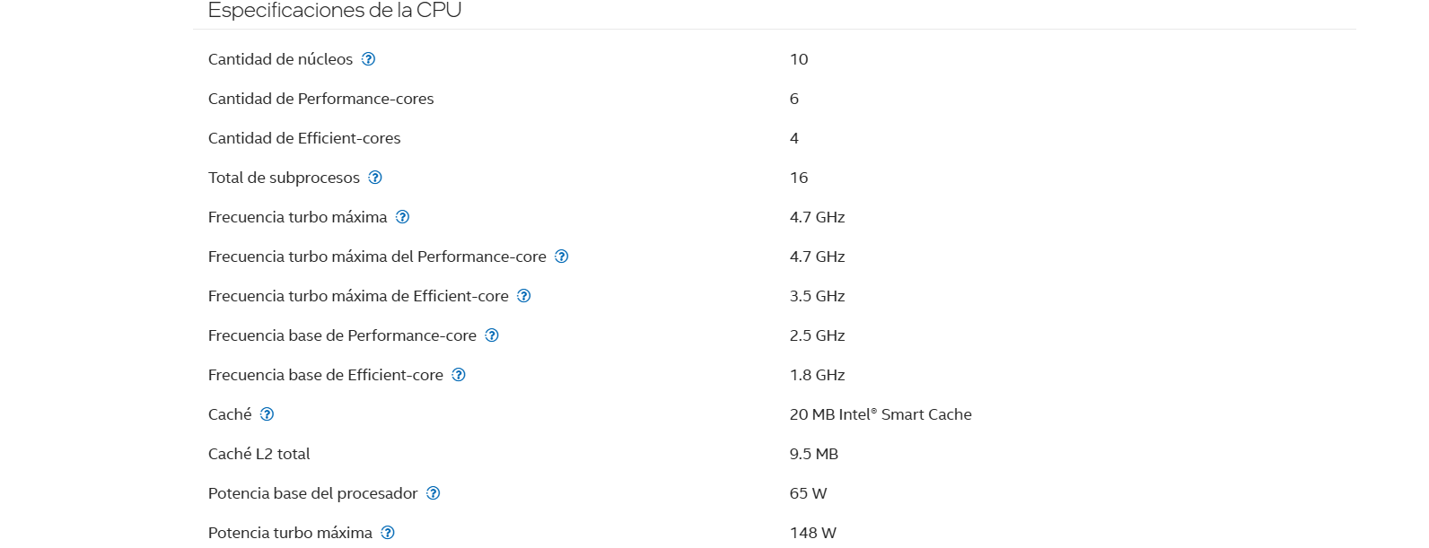Click help icon for turbo máxima de Efficient-core
Image resolution: width=1429 pixels, height=548 pixels.
(523, 296)
